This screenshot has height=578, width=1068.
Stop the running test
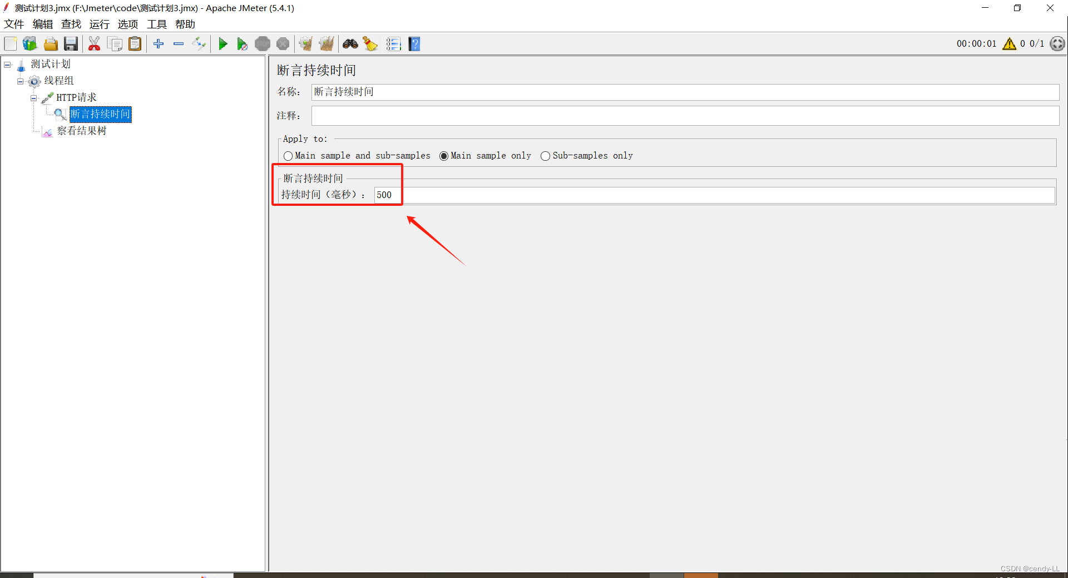click(x=262, y=43)
